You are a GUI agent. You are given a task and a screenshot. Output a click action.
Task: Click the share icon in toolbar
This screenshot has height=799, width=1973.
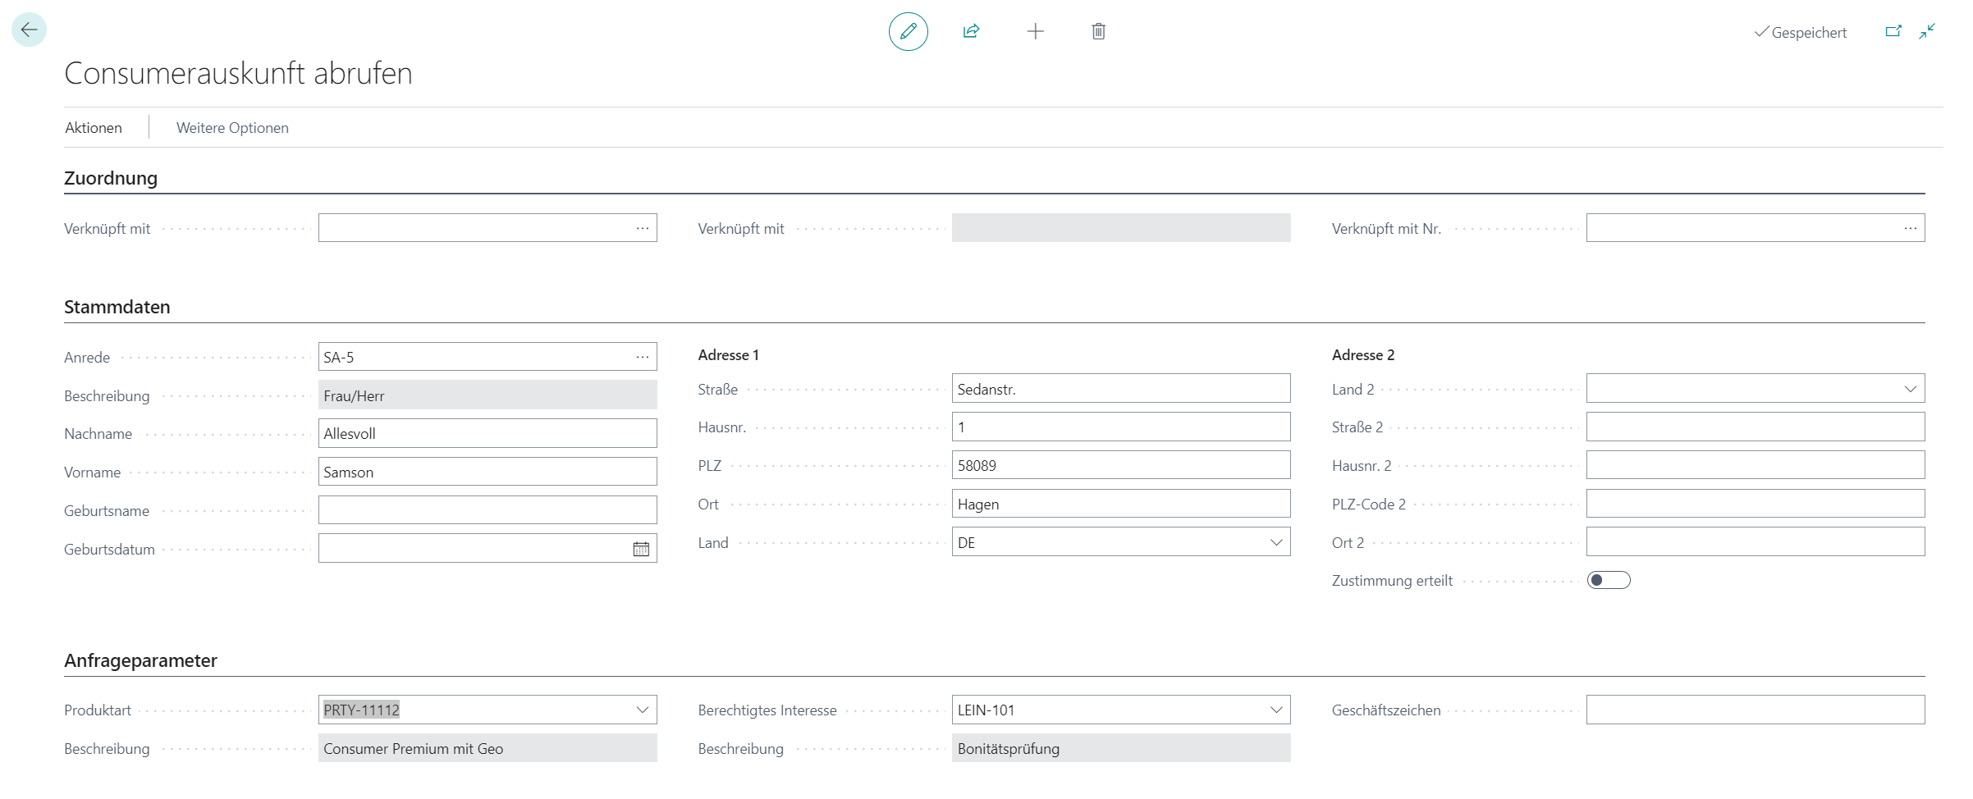coord(971,32)
